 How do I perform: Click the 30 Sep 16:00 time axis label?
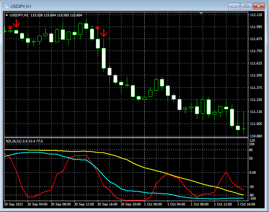pos(107,204)
